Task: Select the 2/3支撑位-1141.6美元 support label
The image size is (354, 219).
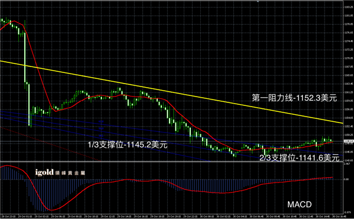Action: point(299,158)
